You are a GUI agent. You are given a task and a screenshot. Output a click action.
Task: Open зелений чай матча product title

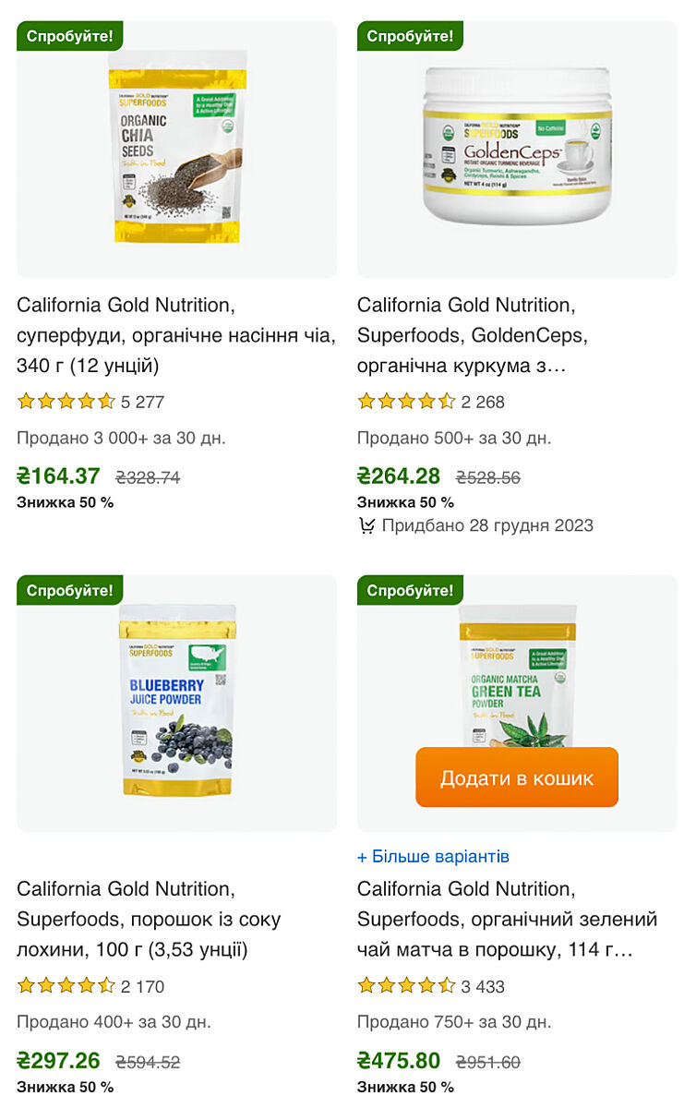click(507, 919)
